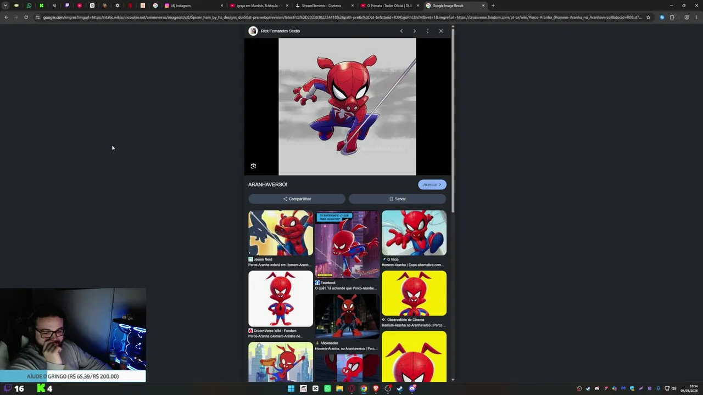The width and height of the screenshot is (703, 395).
Task: Open the browser profile icon
Action: 687,17
